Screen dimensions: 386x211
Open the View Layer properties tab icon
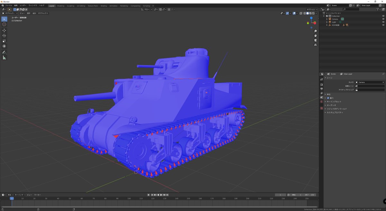click(x=321, y=93)
